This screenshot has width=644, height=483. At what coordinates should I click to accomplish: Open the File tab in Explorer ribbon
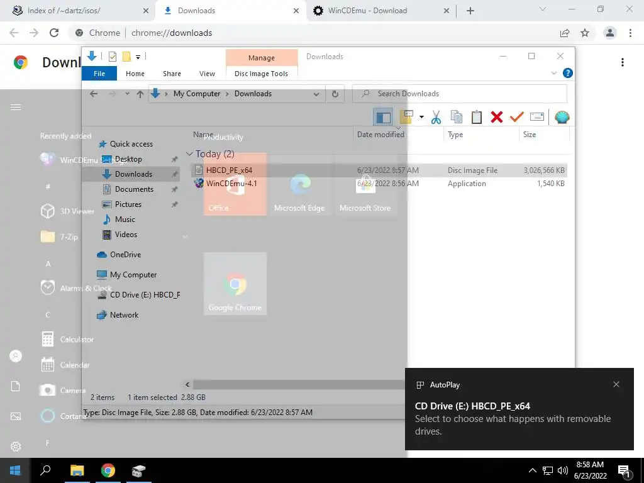click(99, 74)
